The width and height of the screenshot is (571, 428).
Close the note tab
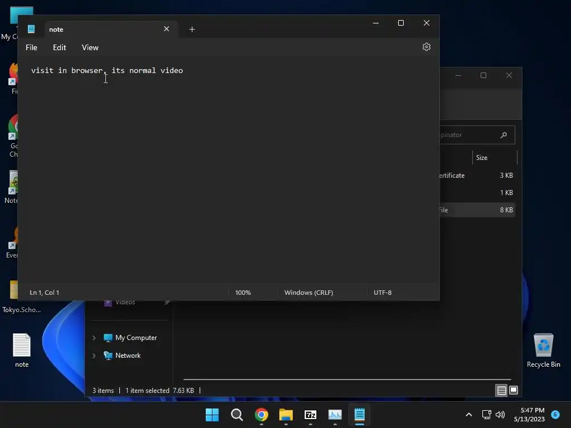[166, 29]
